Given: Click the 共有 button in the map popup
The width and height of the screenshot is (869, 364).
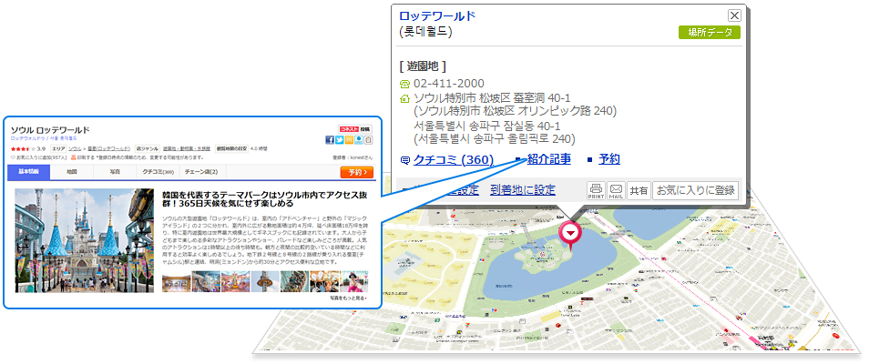Looking at the screenshot, I should click(x=639, y=190).
